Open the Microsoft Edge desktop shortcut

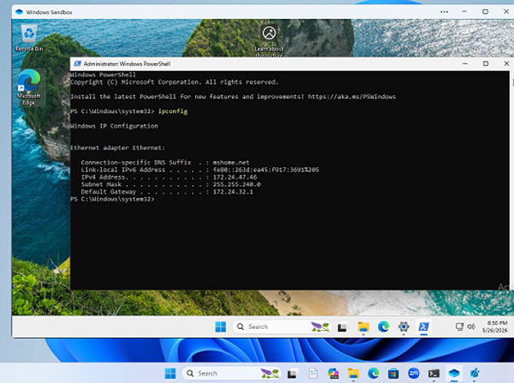pyautogui.click(x=29, y=87)
